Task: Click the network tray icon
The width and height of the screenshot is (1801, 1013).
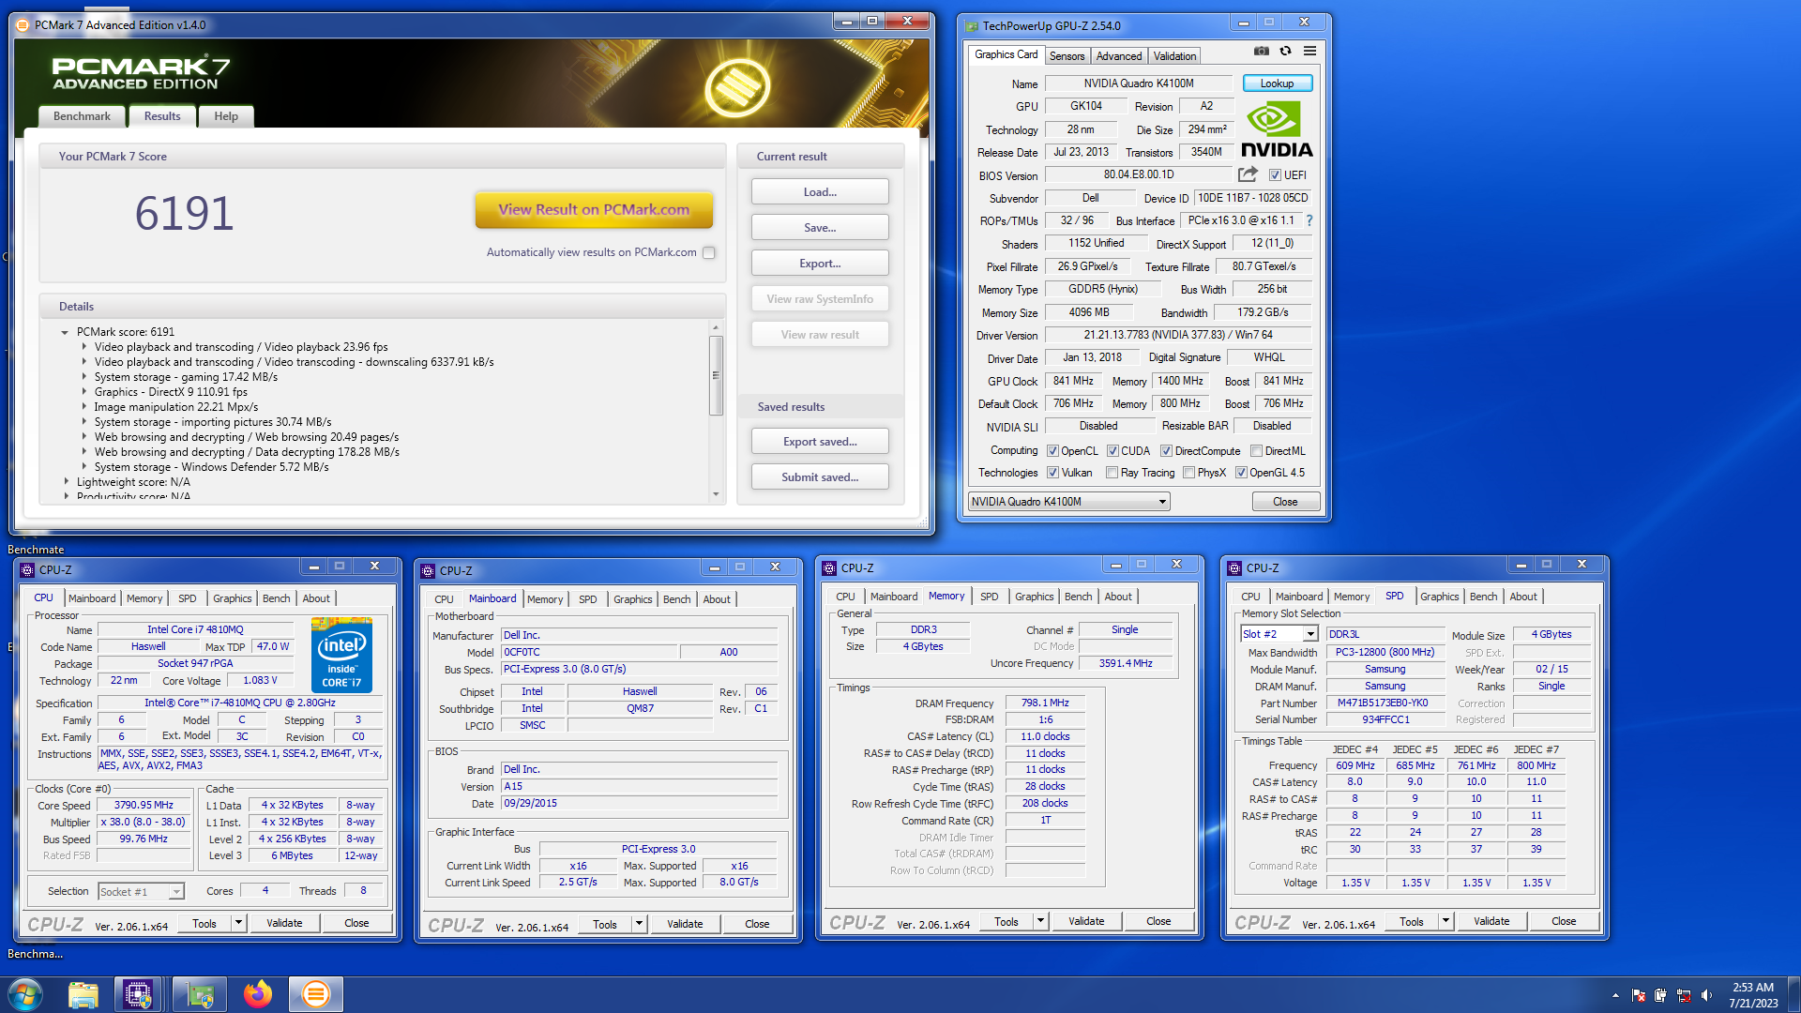Action: click(1684, 995)
